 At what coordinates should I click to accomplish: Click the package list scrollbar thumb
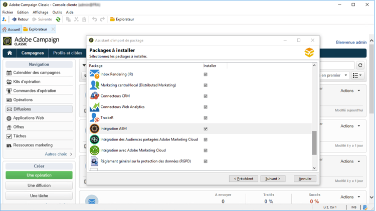pos(314,143)
